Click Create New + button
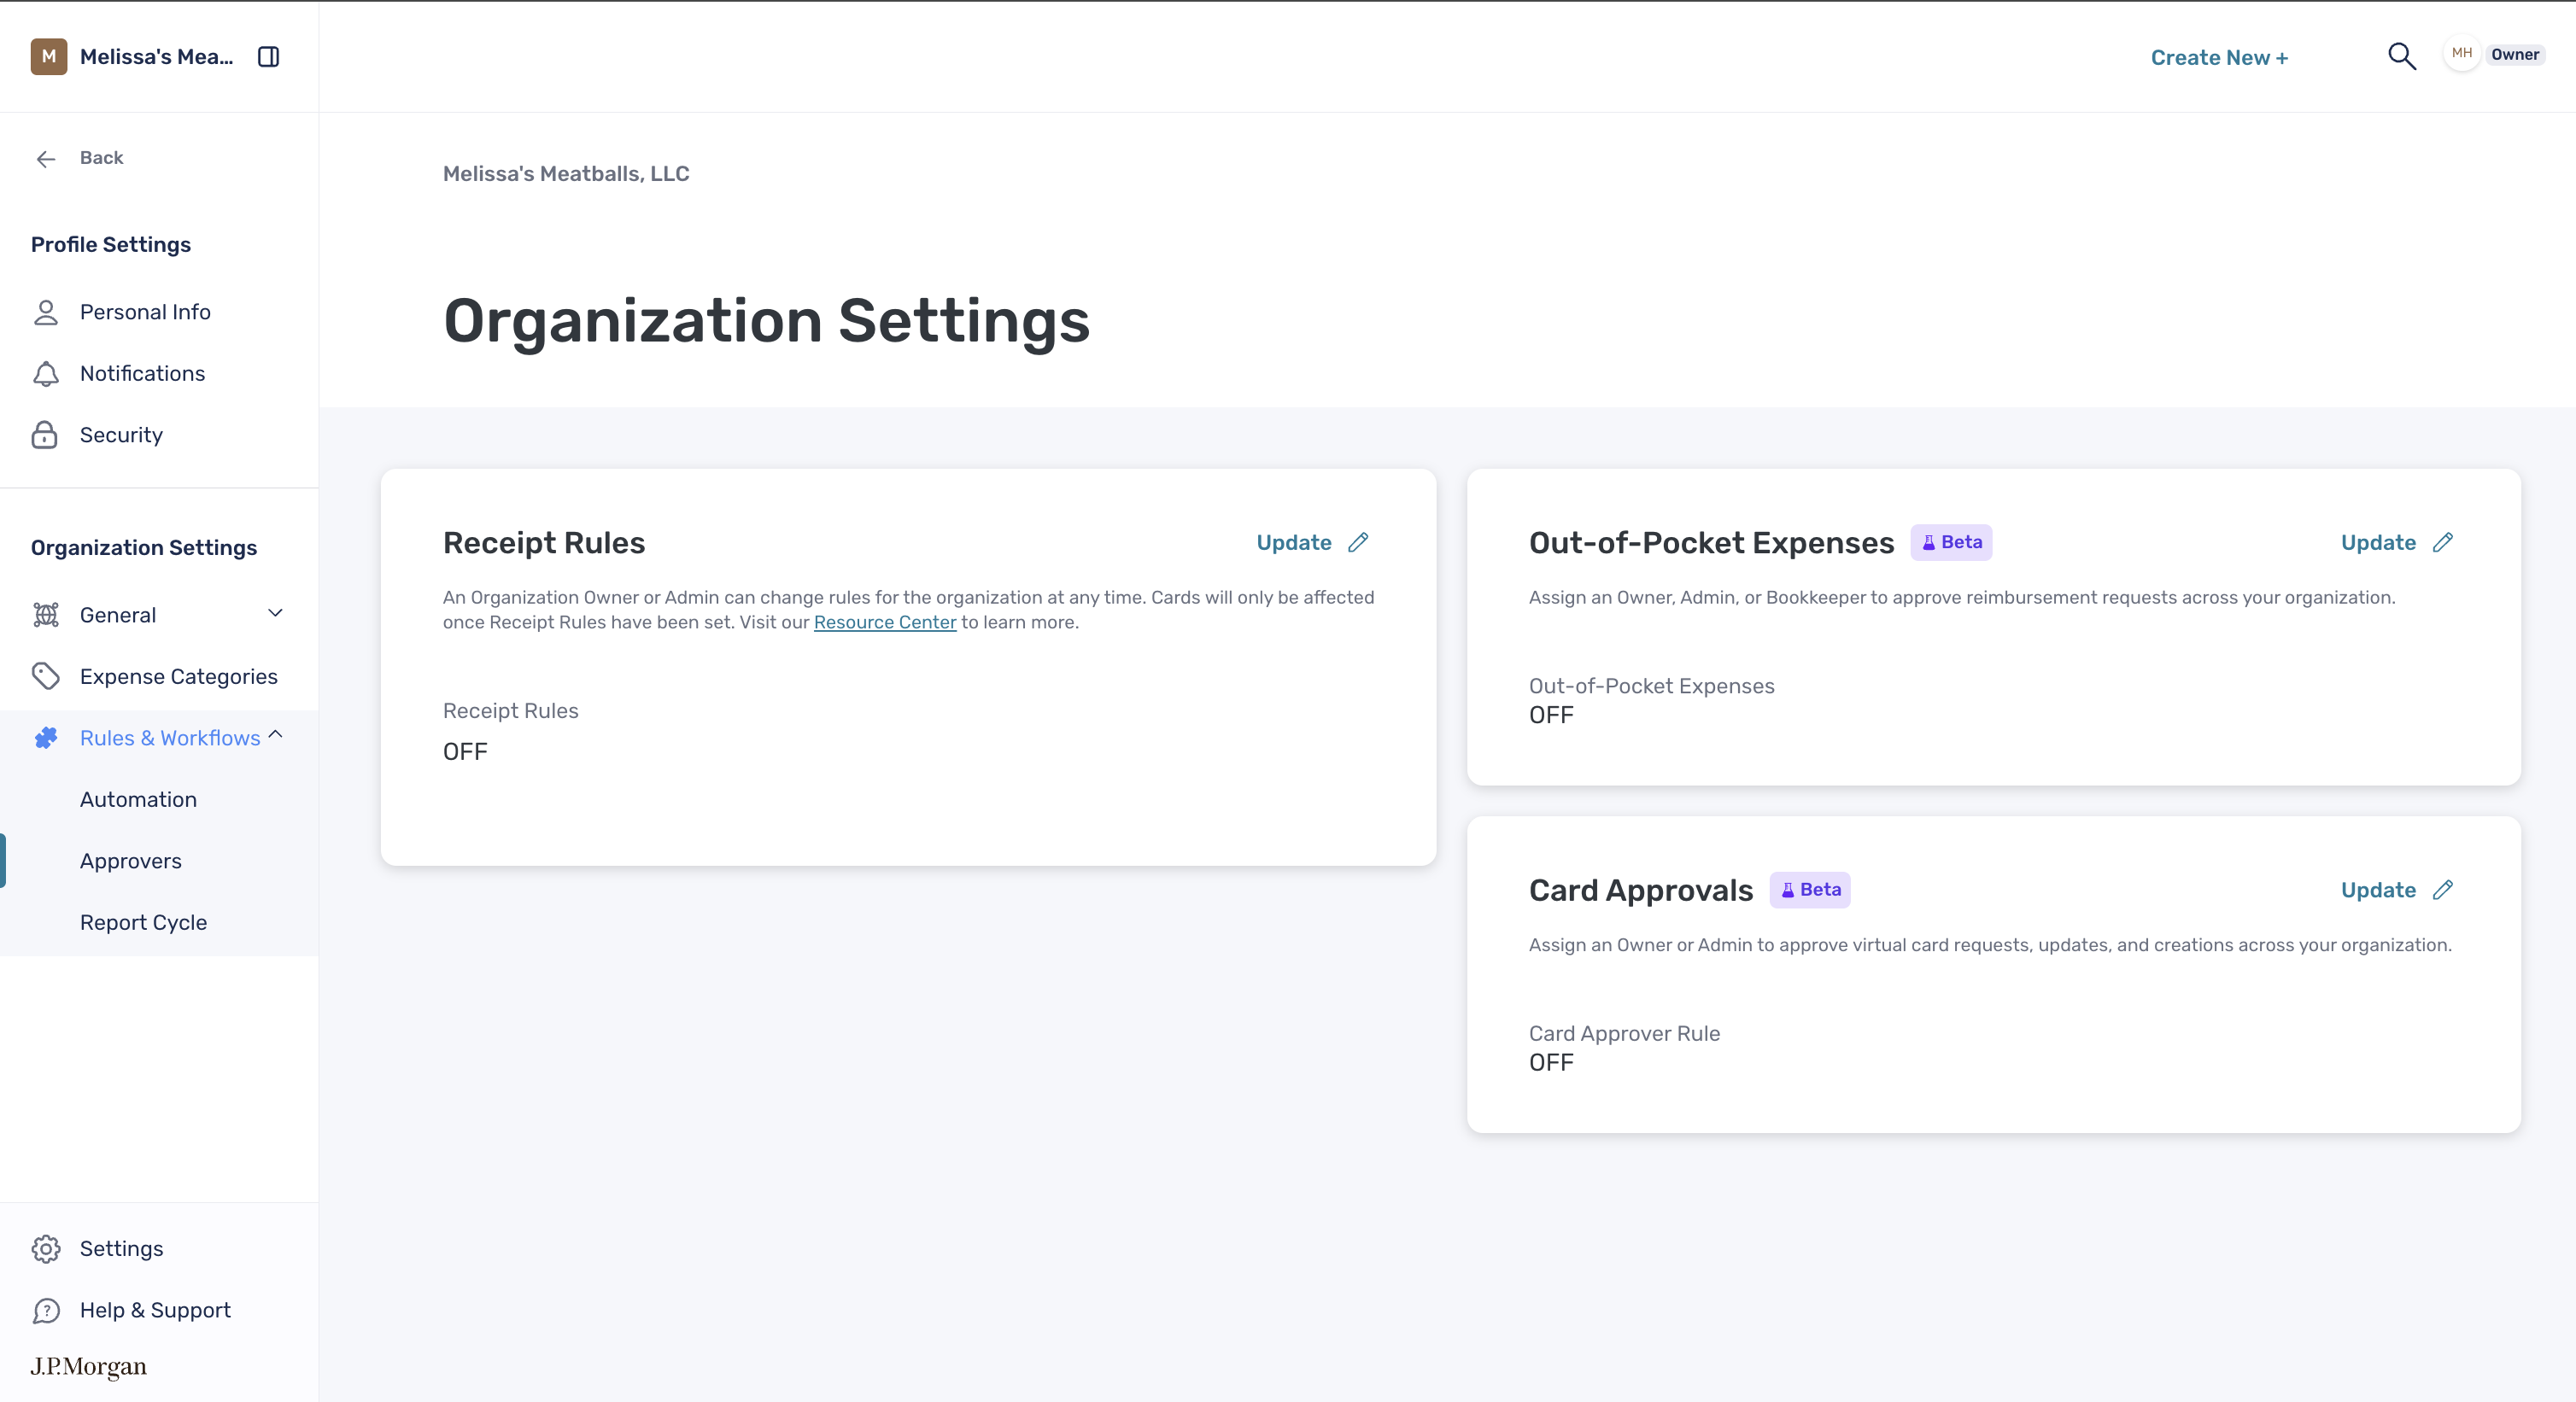The image size is (2576, 1402). click(2219, 58)
